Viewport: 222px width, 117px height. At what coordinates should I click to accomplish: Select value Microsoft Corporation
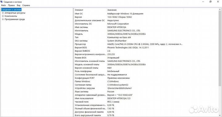point(118,24)
